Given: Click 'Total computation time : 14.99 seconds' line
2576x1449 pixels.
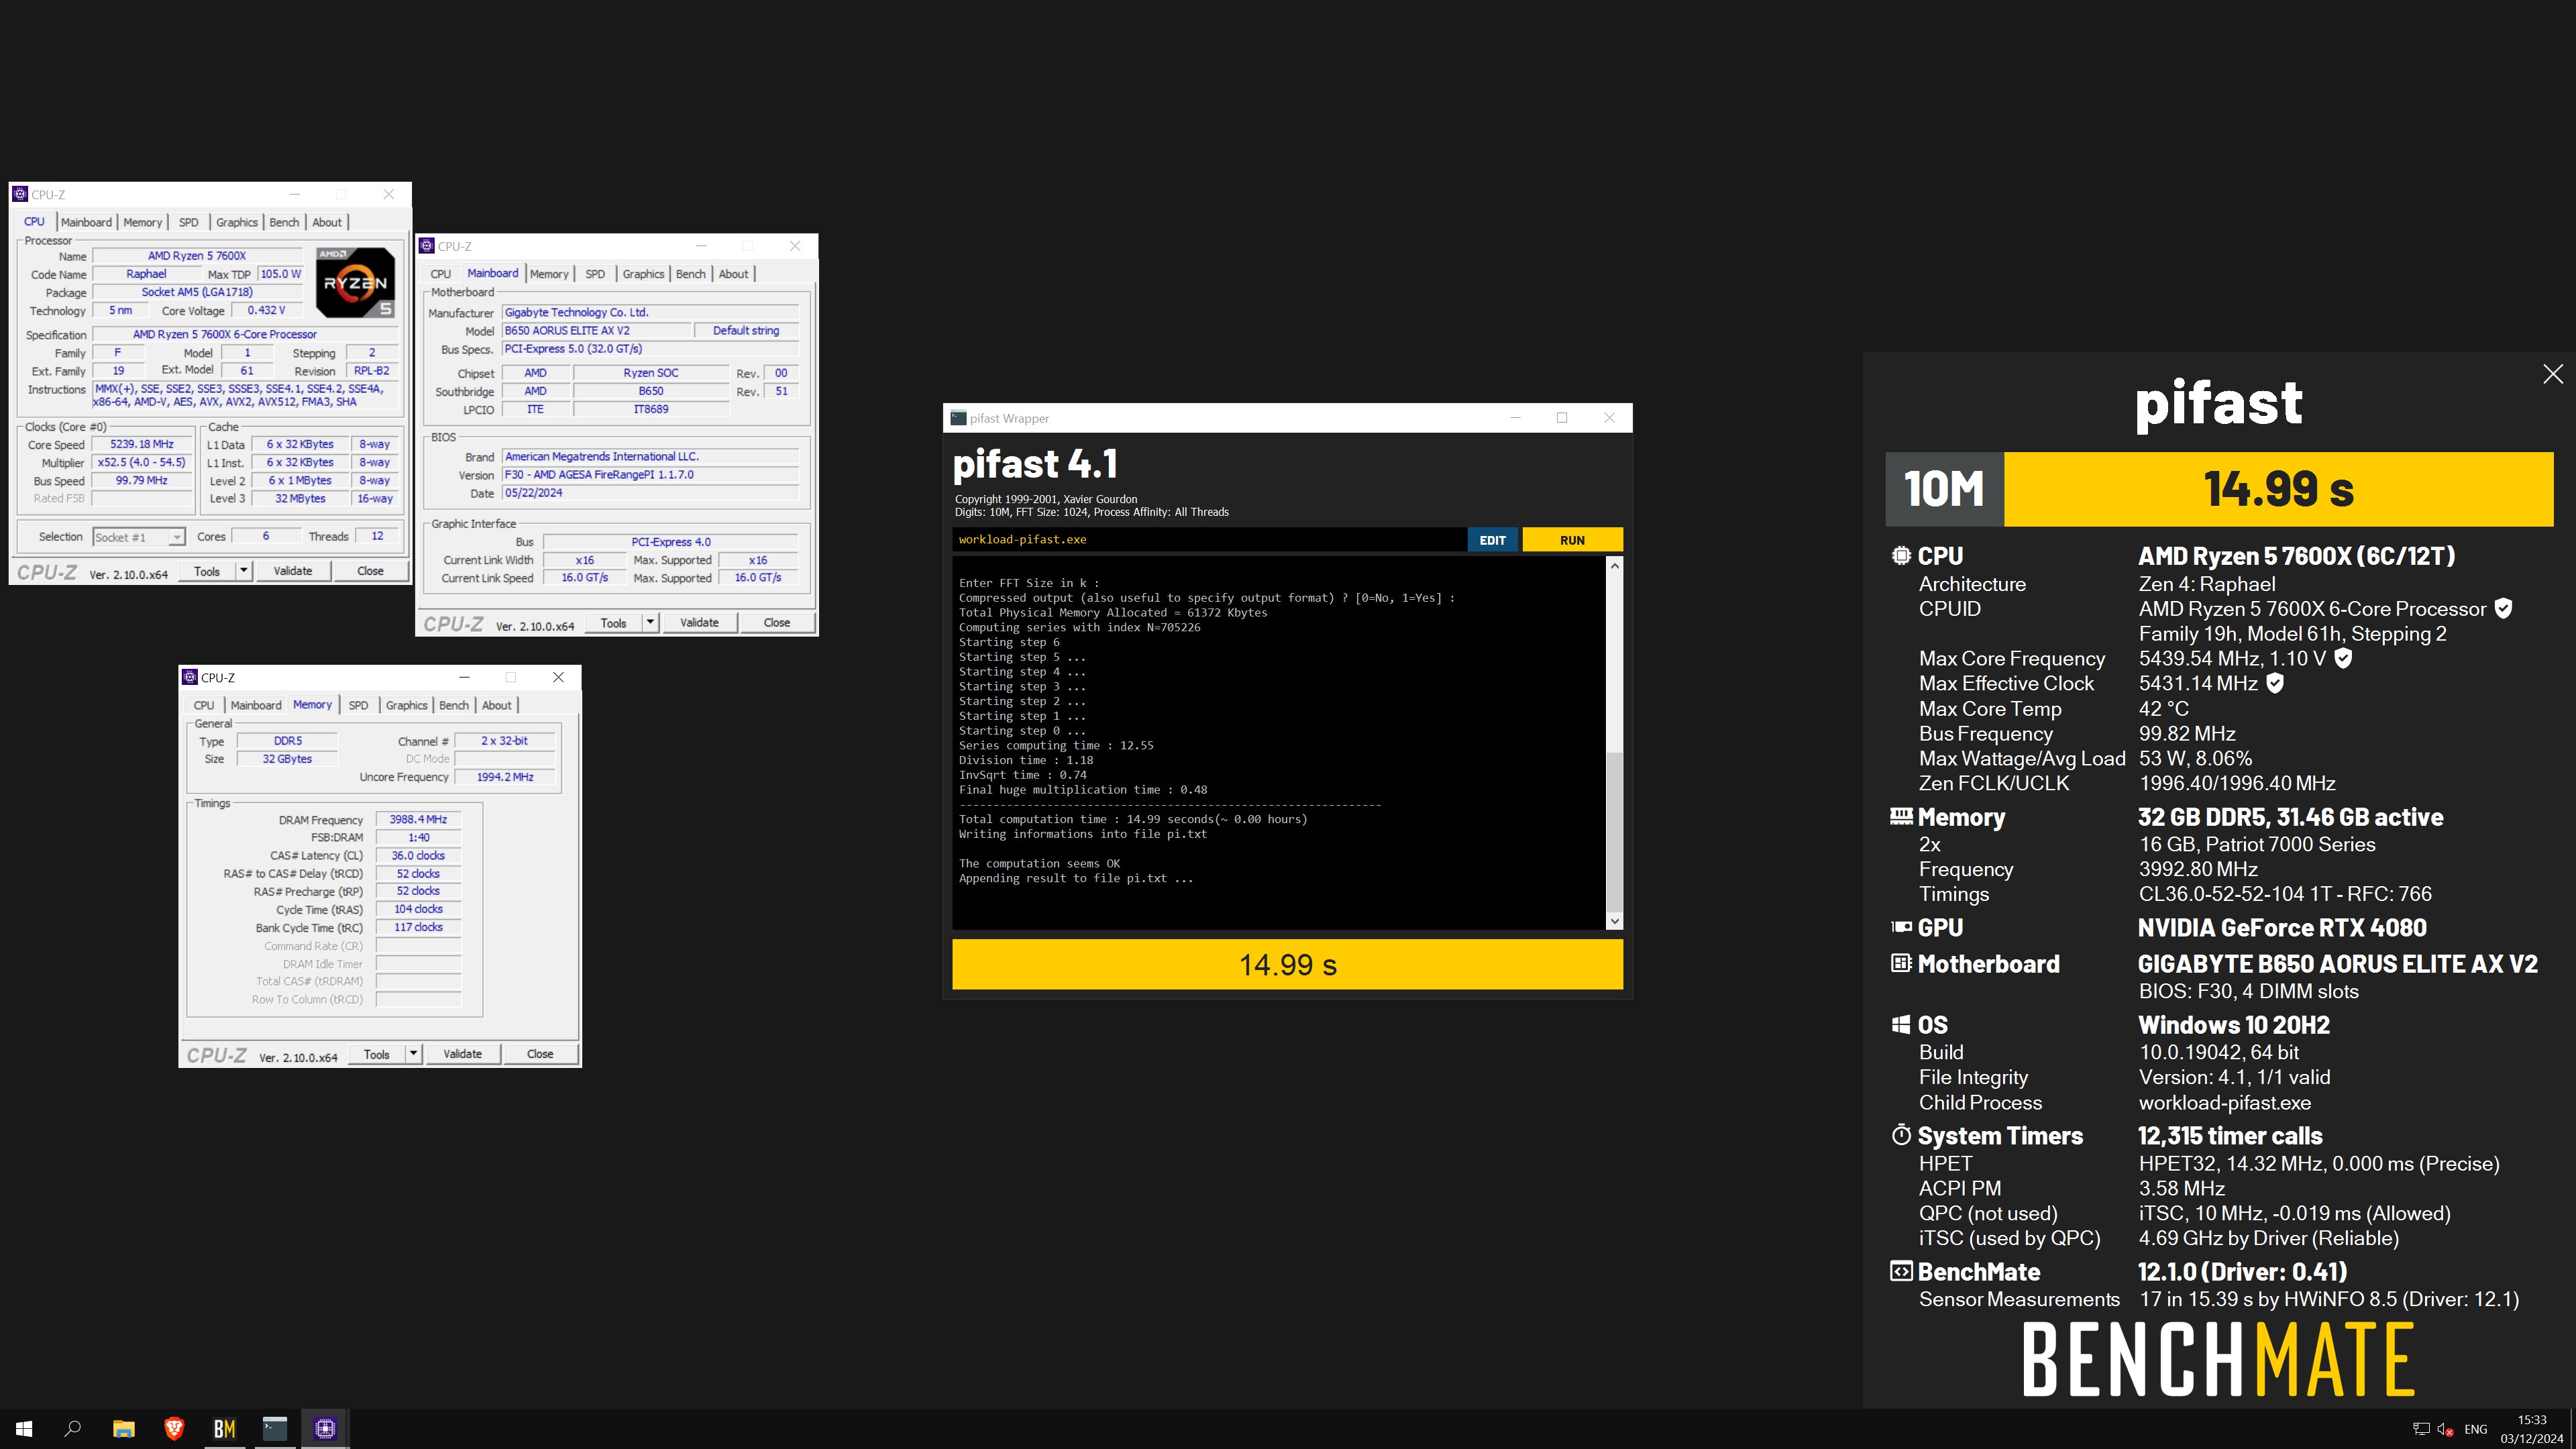Looking at the screenshot, I should point(1132,819).
